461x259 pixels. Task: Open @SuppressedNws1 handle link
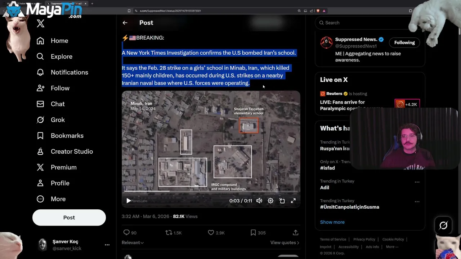pyautogui.click(x=356, y=46)
